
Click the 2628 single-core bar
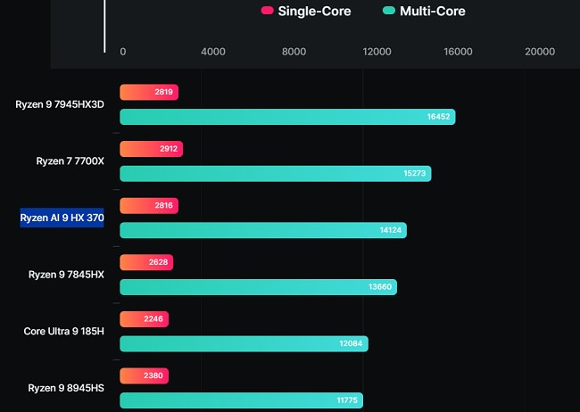[x=146, y=262]
